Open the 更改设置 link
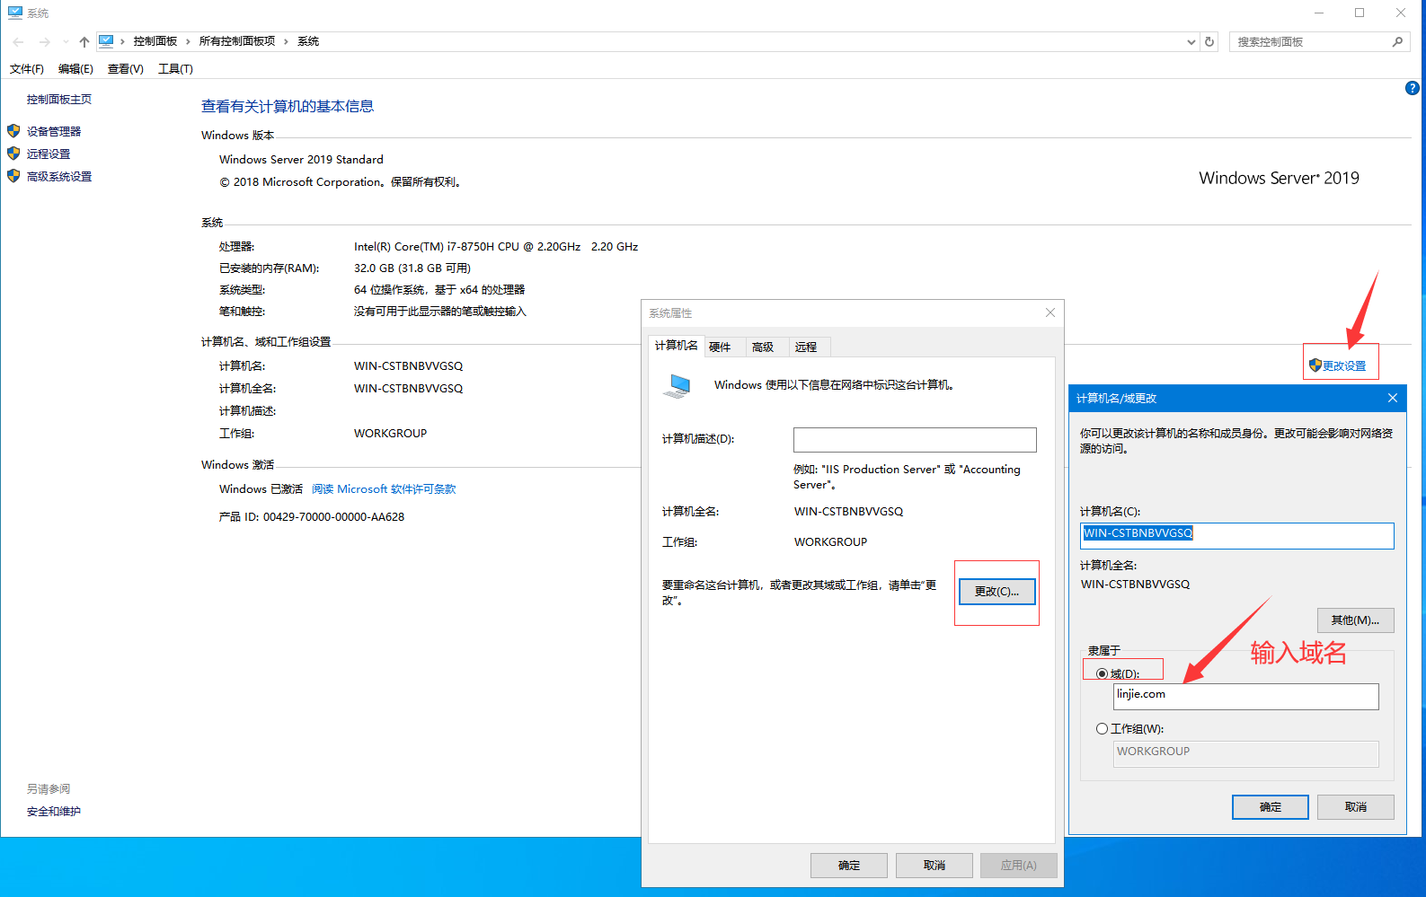This screenshot has width=1426, height=897. coord(1338,365)
